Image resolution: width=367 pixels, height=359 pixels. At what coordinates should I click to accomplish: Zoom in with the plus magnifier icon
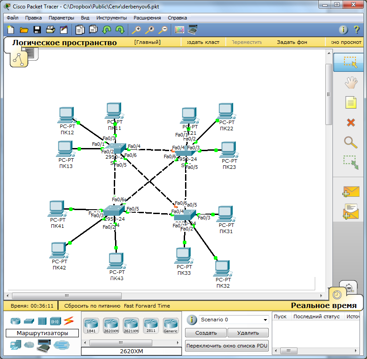[x=136, y=30]
